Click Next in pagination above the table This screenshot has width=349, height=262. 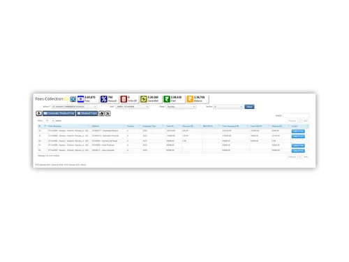306,121
